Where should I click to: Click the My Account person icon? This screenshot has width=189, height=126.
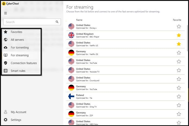5,112
